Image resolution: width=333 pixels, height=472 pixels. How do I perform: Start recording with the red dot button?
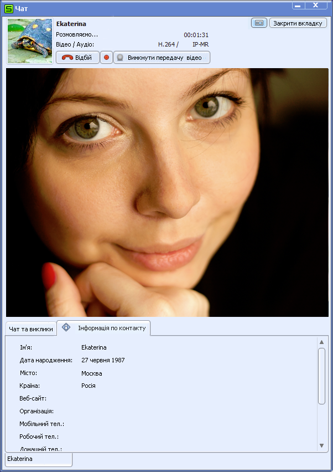106,58
